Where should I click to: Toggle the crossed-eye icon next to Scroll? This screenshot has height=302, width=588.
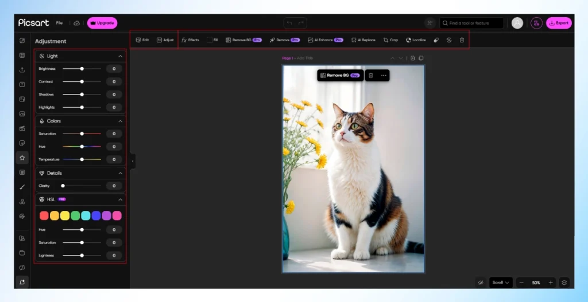[x=481, y=283]
